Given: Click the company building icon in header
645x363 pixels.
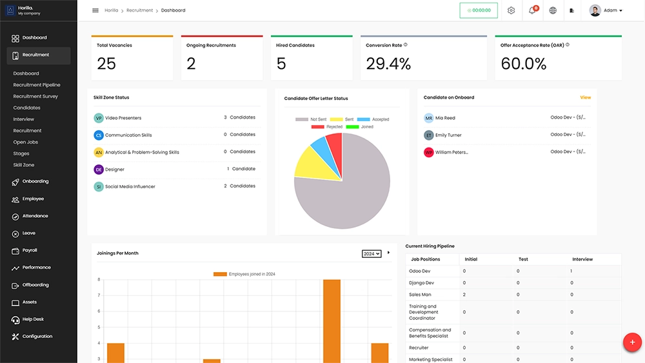Looking at the screenshot, I should (571, 10).
